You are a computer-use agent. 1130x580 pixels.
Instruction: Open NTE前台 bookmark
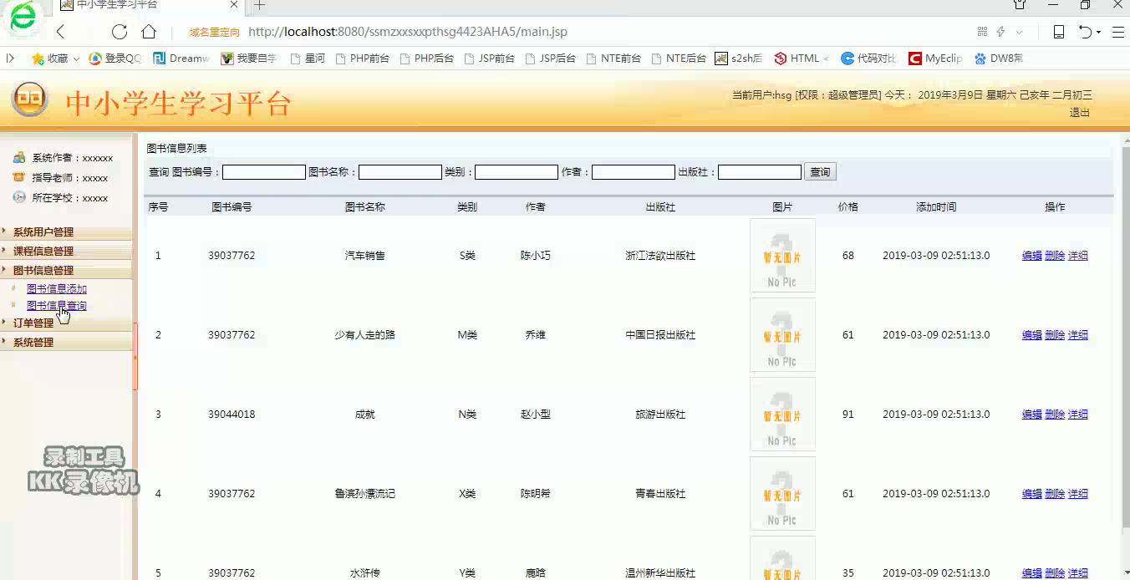coord(613,59)
